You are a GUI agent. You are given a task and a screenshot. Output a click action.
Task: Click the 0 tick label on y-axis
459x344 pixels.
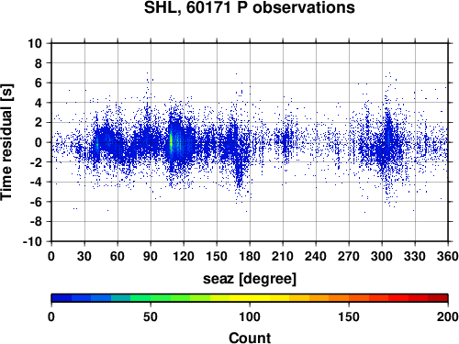(x=39, y=142)
